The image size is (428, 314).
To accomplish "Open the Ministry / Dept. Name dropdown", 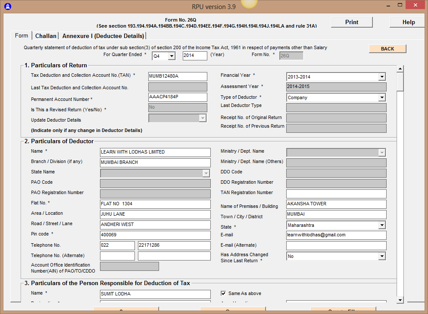I will coord(382,153).
